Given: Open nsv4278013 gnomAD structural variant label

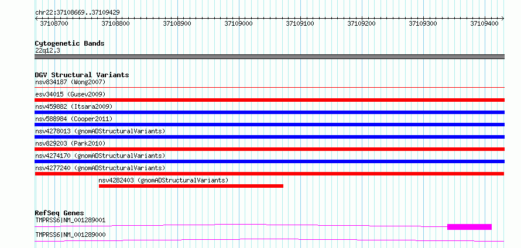Looking at the screenshot, I should coord(100,131).
